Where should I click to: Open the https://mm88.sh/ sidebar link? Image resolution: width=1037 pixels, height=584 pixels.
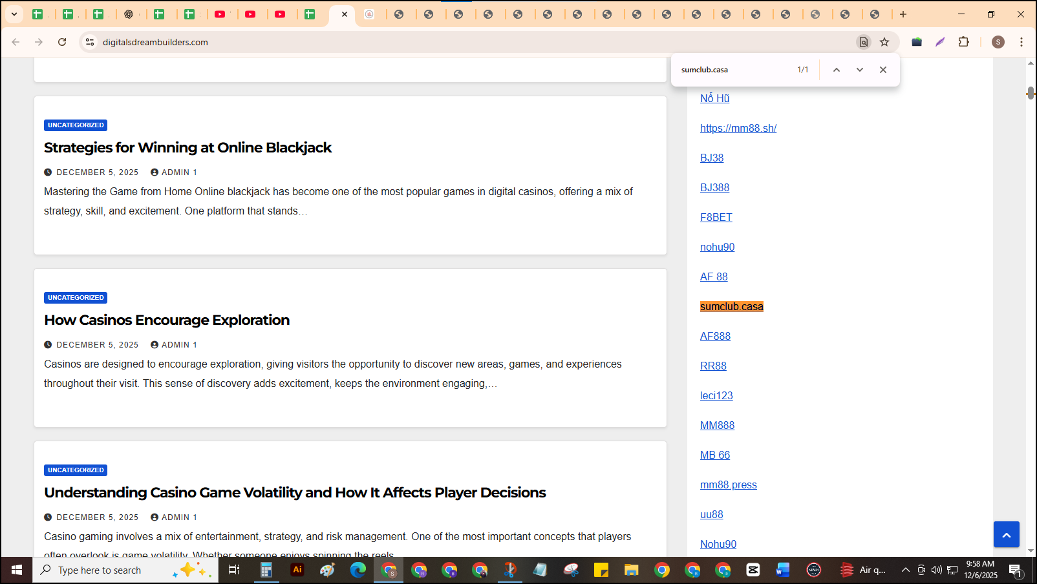click(x=738, y=128)
